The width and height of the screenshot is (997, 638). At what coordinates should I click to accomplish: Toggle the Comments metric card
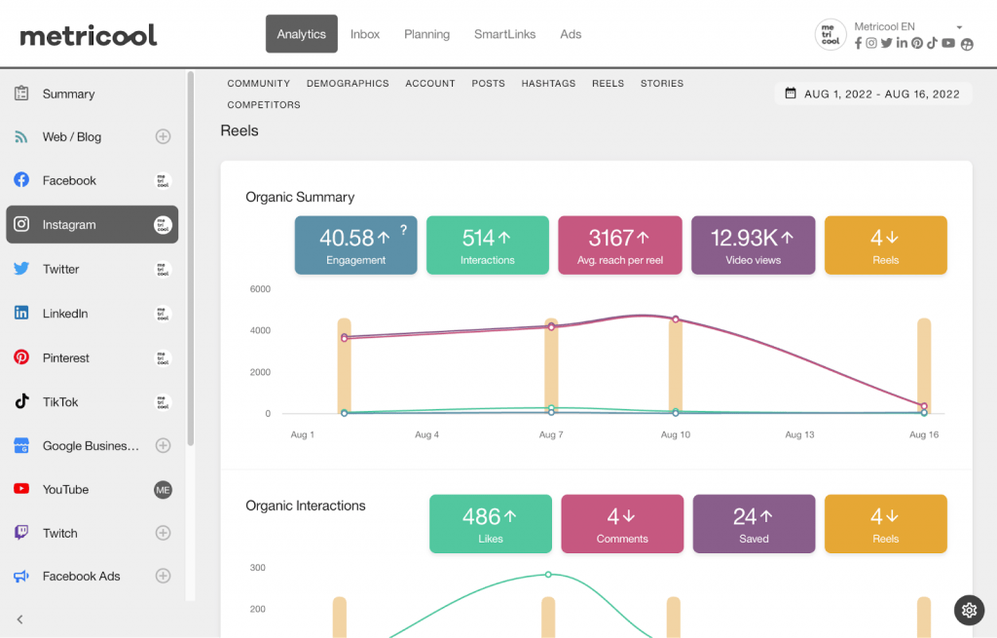622,523
